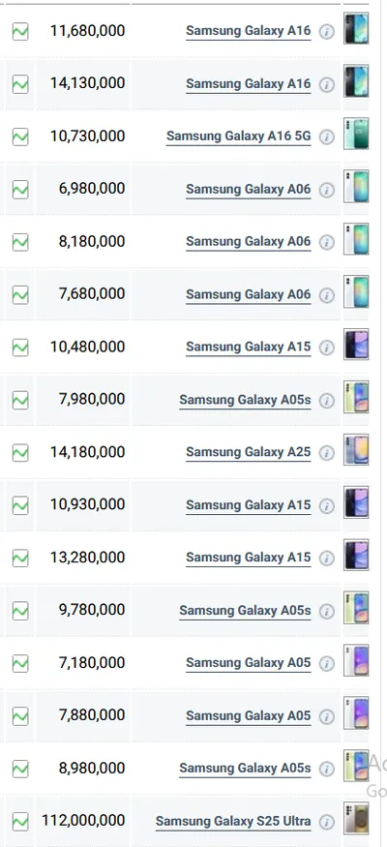Click the 14,130,000 price cell
This screenshot has width=387, height=847.
tap(82, 83)
